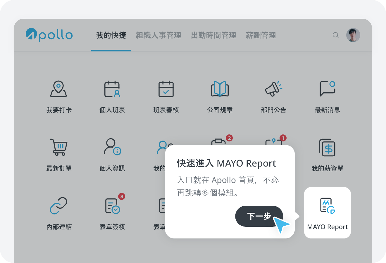Click the 最新消息 label

pyautogui.click(x=328, y=110)
